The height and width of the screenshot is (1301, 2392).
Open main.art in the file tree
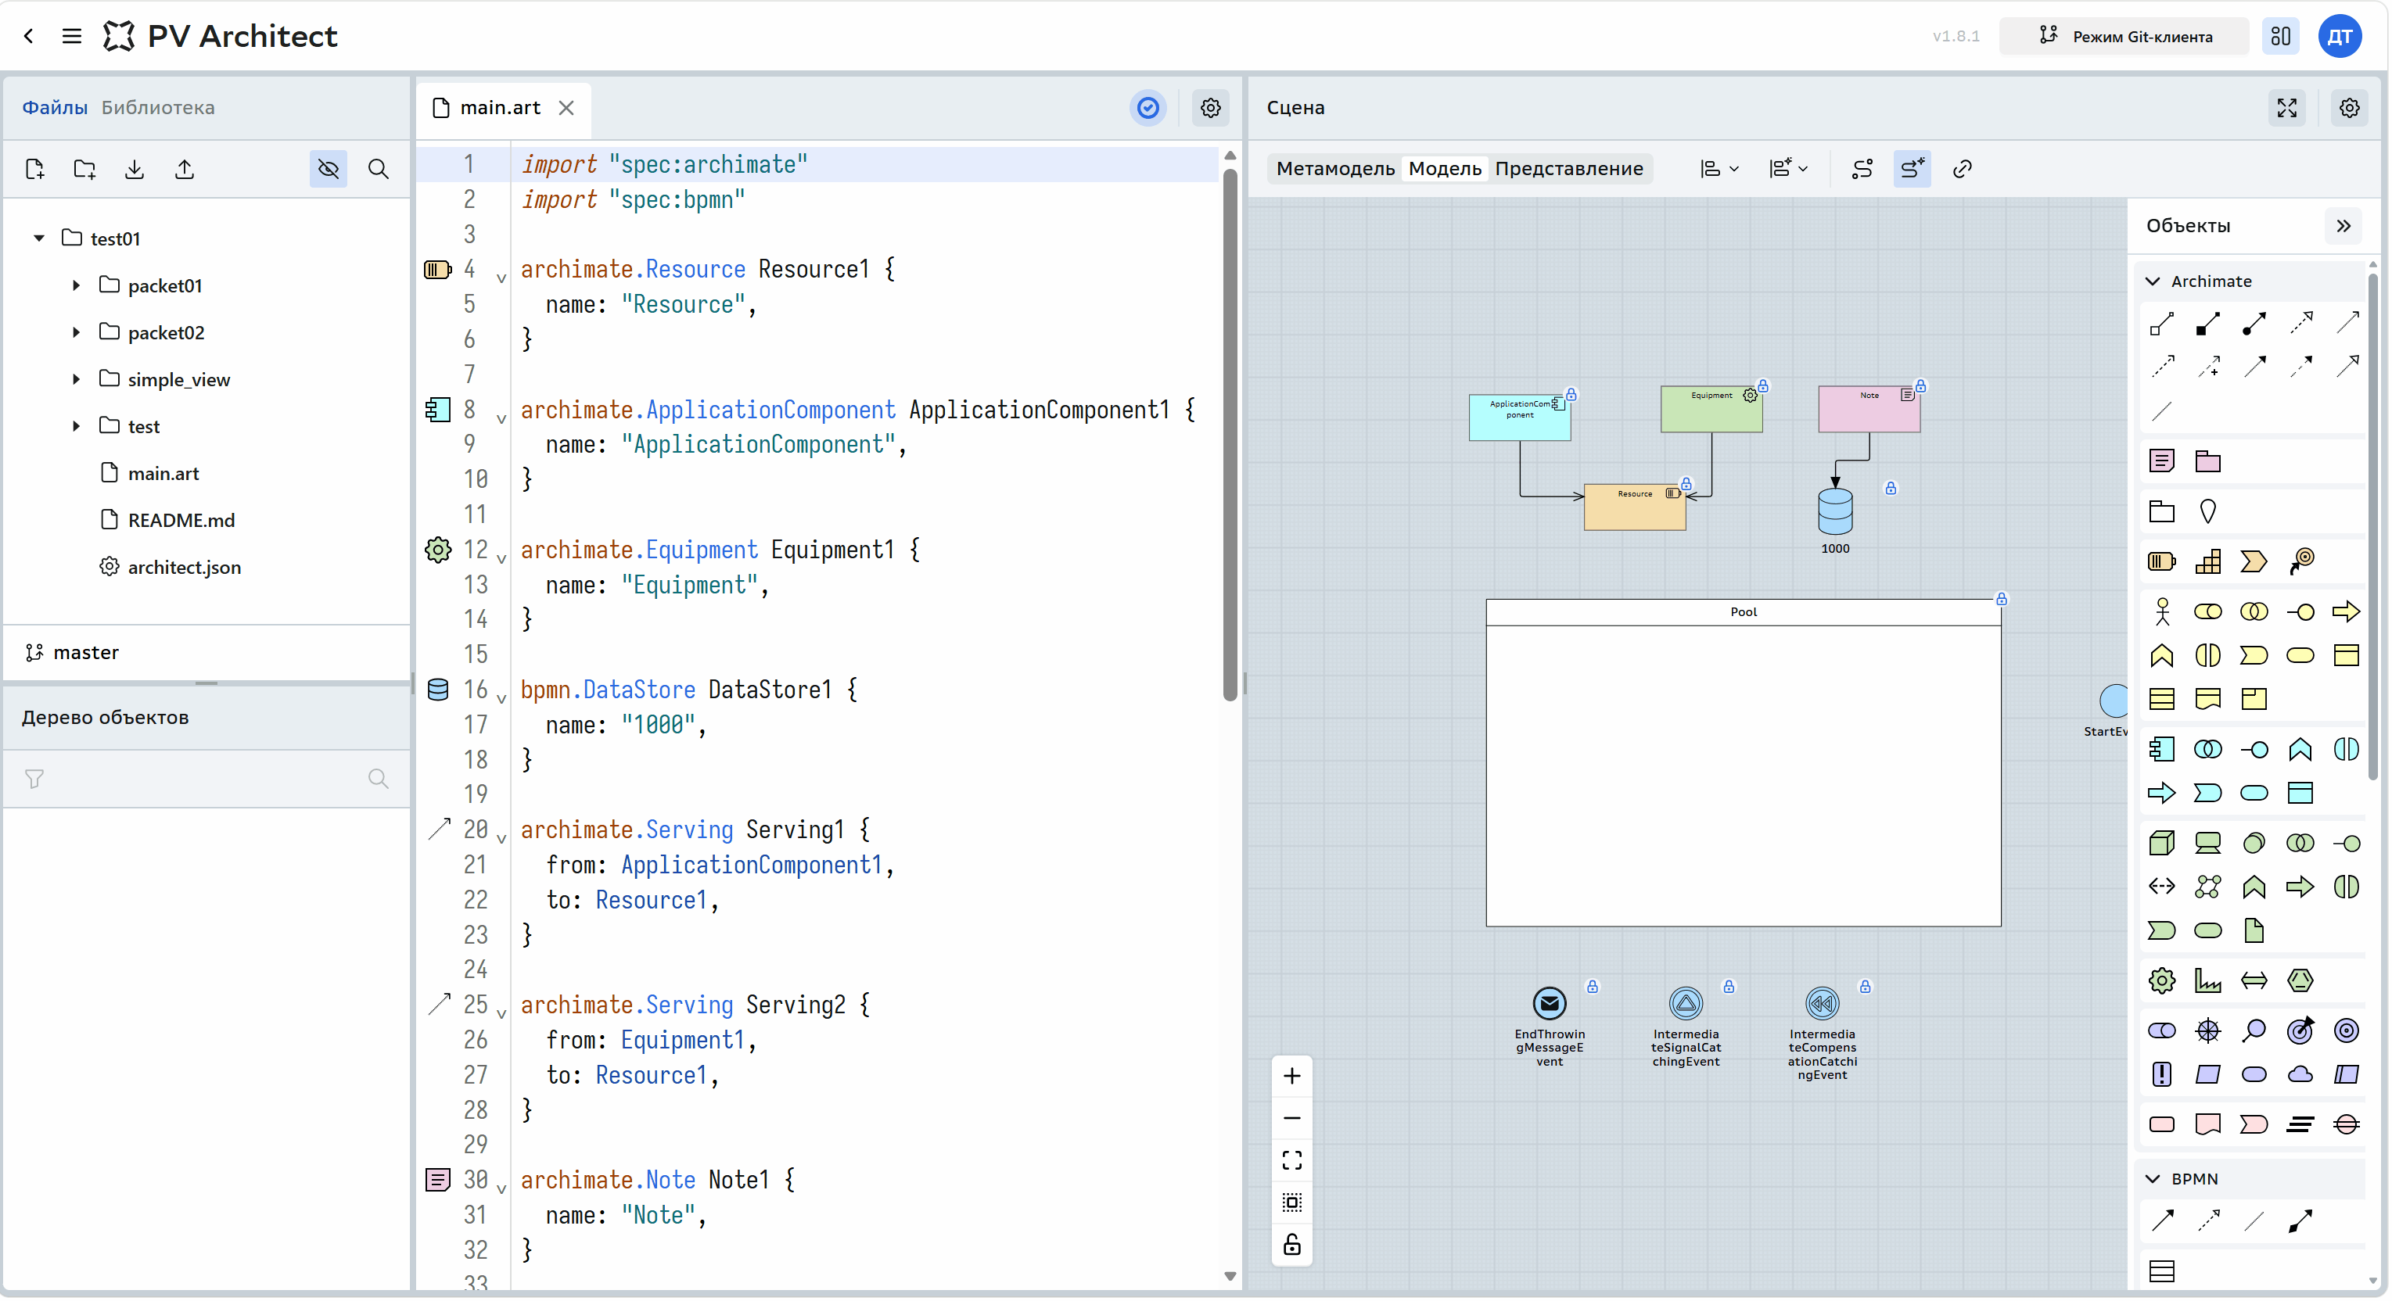click(163, 473)
